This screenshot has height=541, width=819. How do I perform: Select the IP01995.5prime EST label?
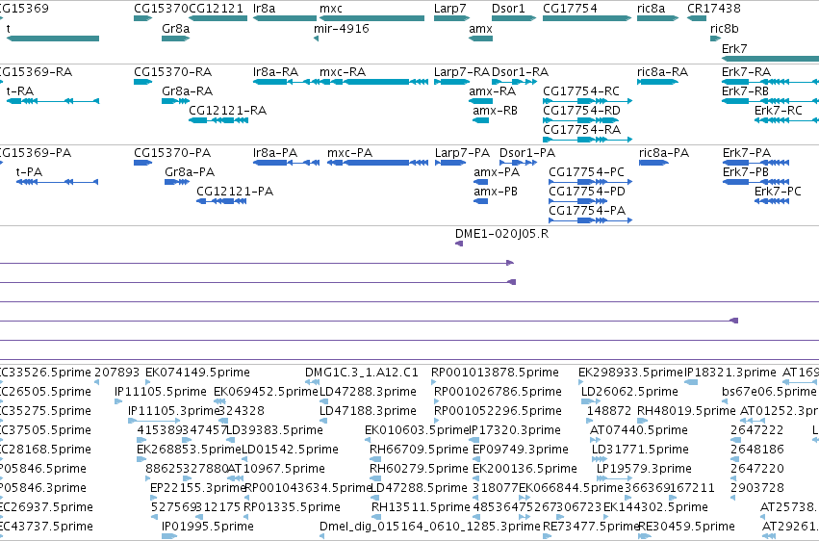pos(208,527)
